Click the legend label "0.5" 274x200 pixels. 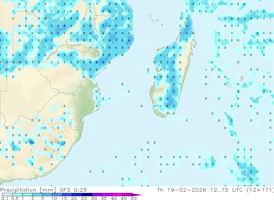[x=15, y=198]
